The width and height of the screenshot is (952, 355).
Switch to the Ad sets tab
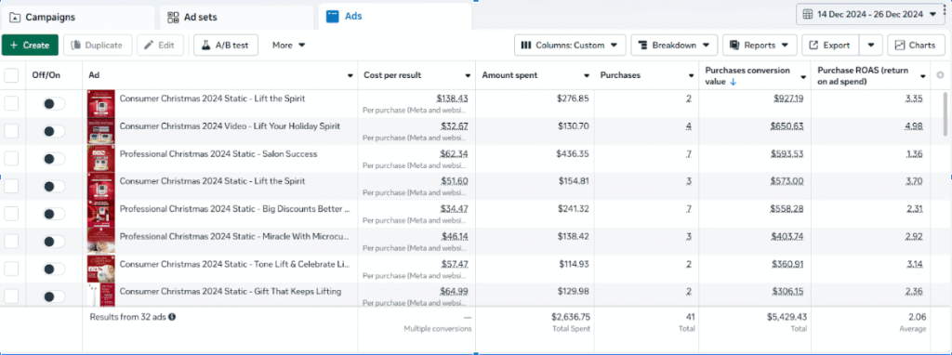point(236,17)
